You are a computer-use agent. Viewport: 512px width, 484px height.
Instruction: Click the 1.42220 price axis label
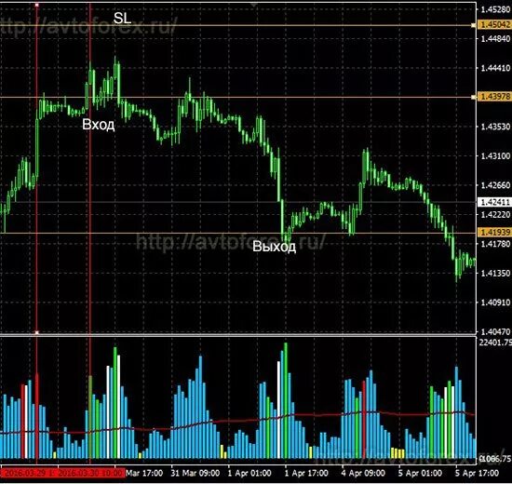(495, 214)
